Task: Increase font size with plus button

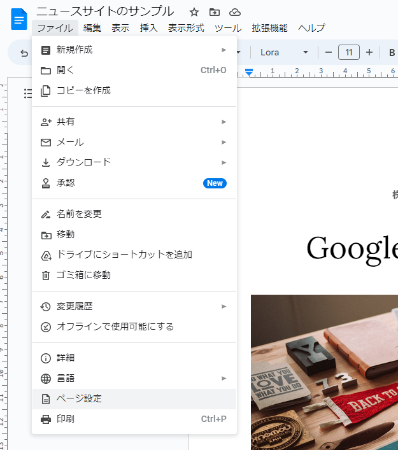Action: click(x=369, y=53)
